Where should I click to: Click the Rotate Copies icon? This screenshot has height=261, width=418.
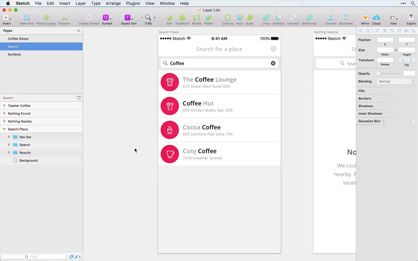(46, 18)
